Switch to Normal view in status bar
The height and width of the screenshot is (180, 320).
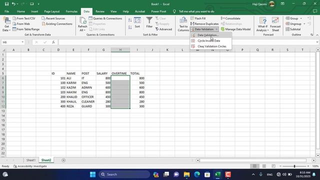[x=254, y=166]
